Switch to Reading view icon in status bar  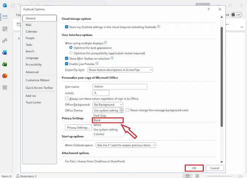click(197, 176)
